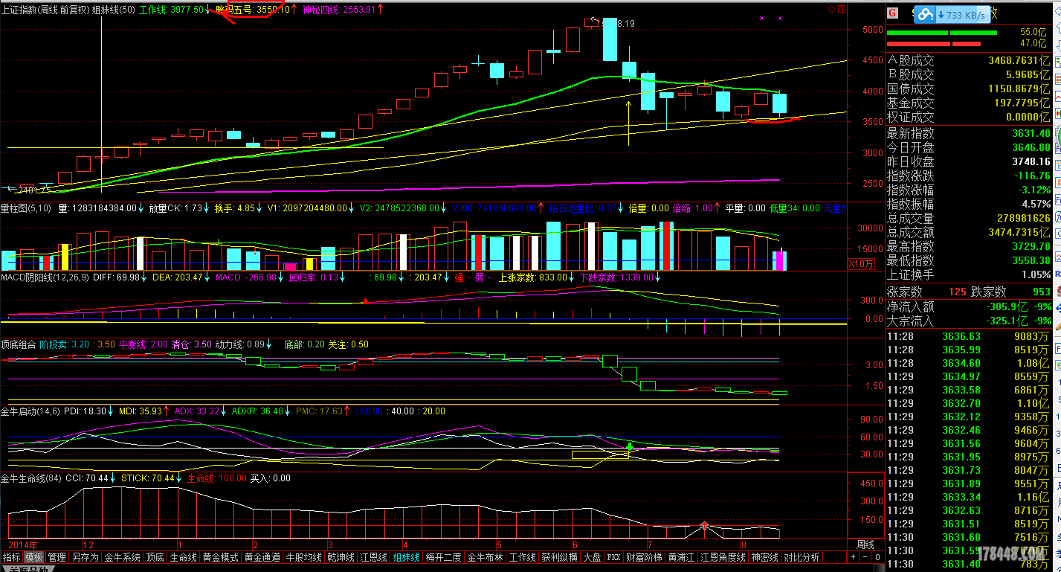
Task: Select the 梅开二度 template
Action: tap(443, 556)
